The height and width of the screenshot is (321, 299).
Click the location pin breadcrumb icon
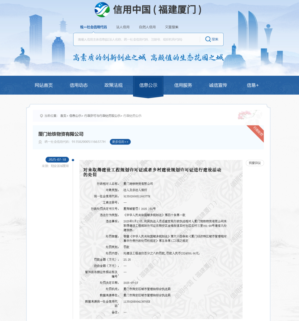[x=41, y=116]
